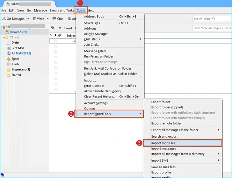
Task: Click the Starred folder icon
Action: (9, 75)
